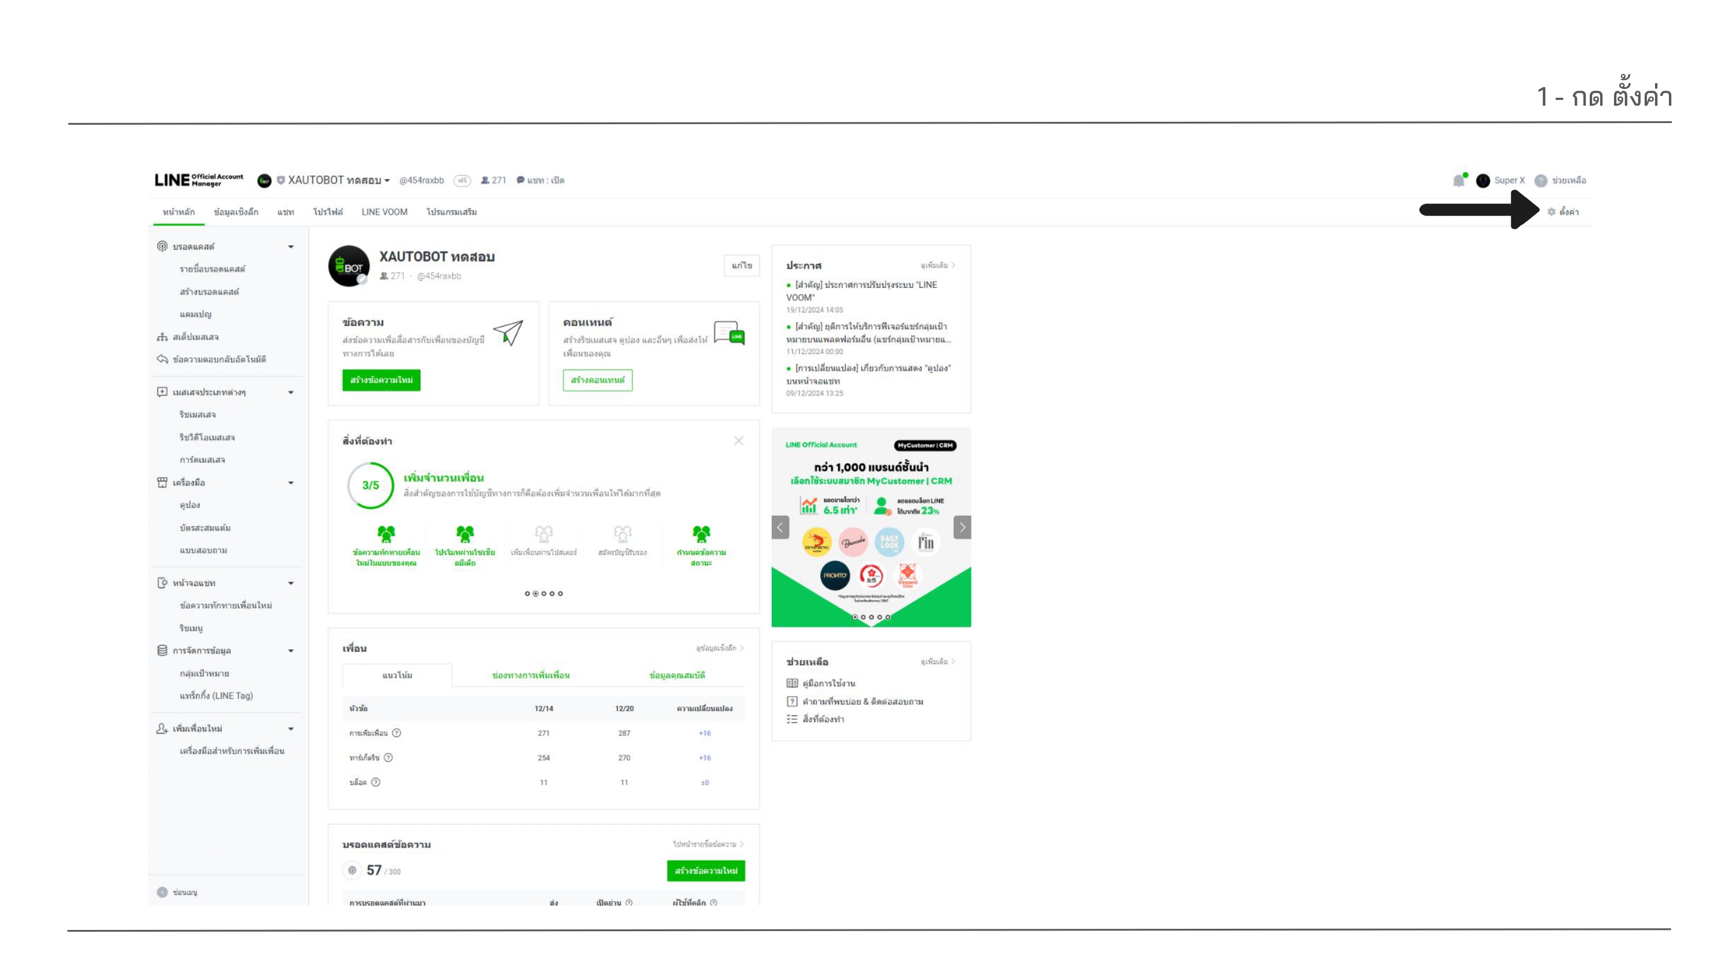Click the green สร้างข้อความใหม่ button in ข้อความ card
The width and height of the screenshot is (1733, 975).
381,380
